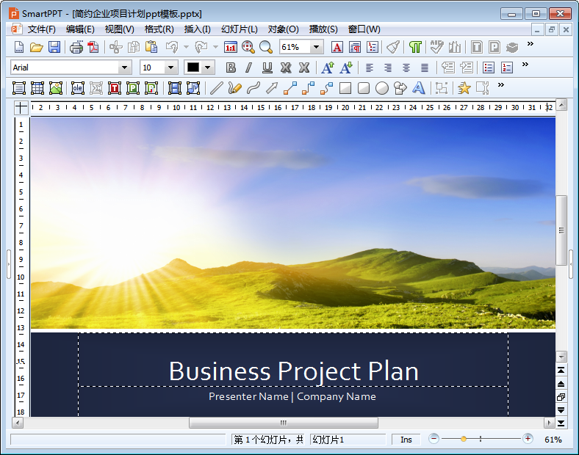The width and height of the screenshot is (579, 455).
Task: Toggle Ins insert mode in status bar
Action: tap(406, 440)
